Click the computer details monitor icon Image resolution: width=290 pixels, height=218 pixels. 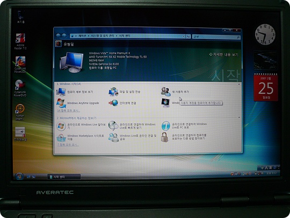coord(61,92)
